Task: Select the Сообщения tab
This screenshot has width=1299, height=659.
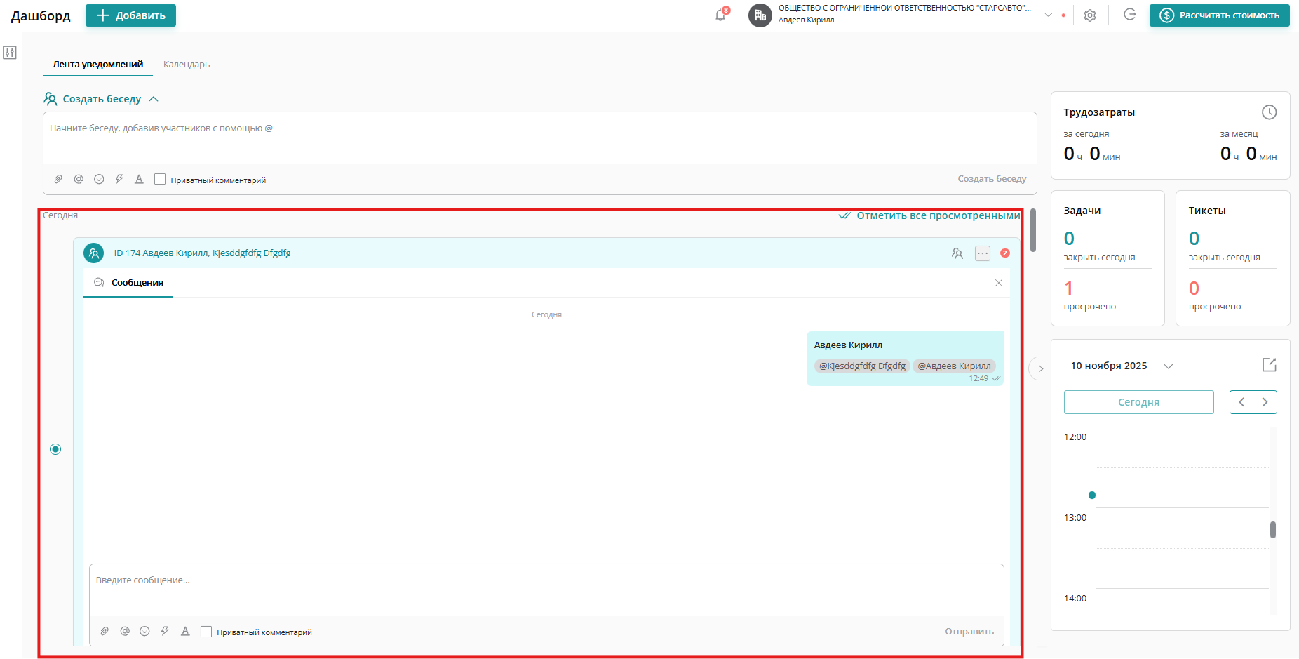Action: (x=137, y=283)
